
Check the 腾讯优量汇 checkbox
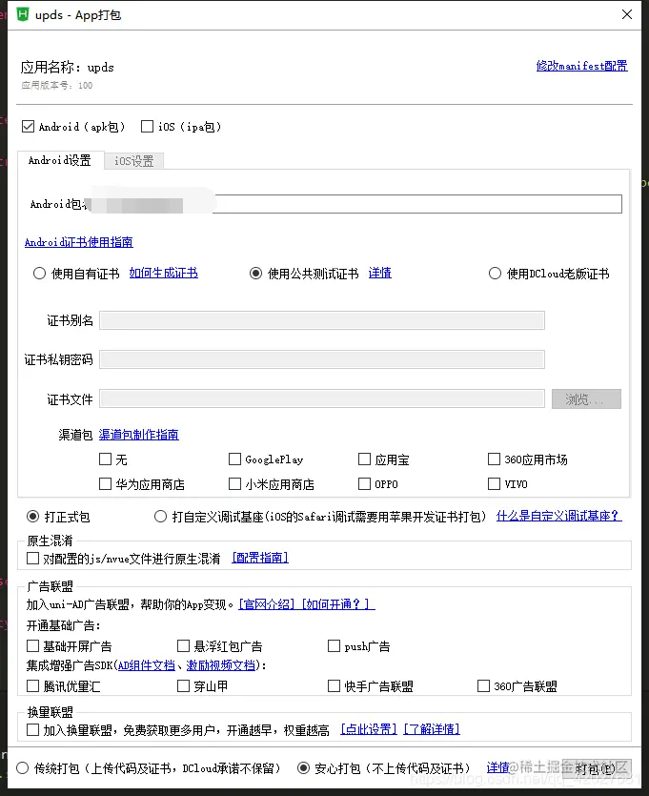[x=33, y=686]
